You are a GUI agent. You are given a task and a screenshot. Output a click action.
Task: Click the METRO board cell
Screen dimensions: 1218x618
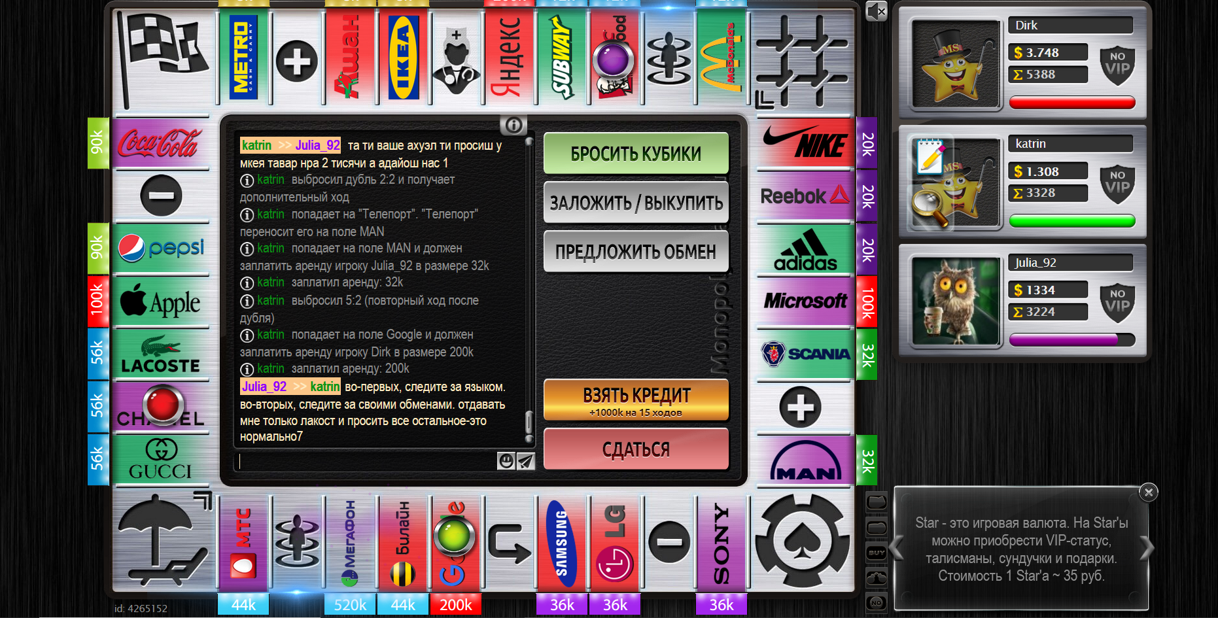243,57
